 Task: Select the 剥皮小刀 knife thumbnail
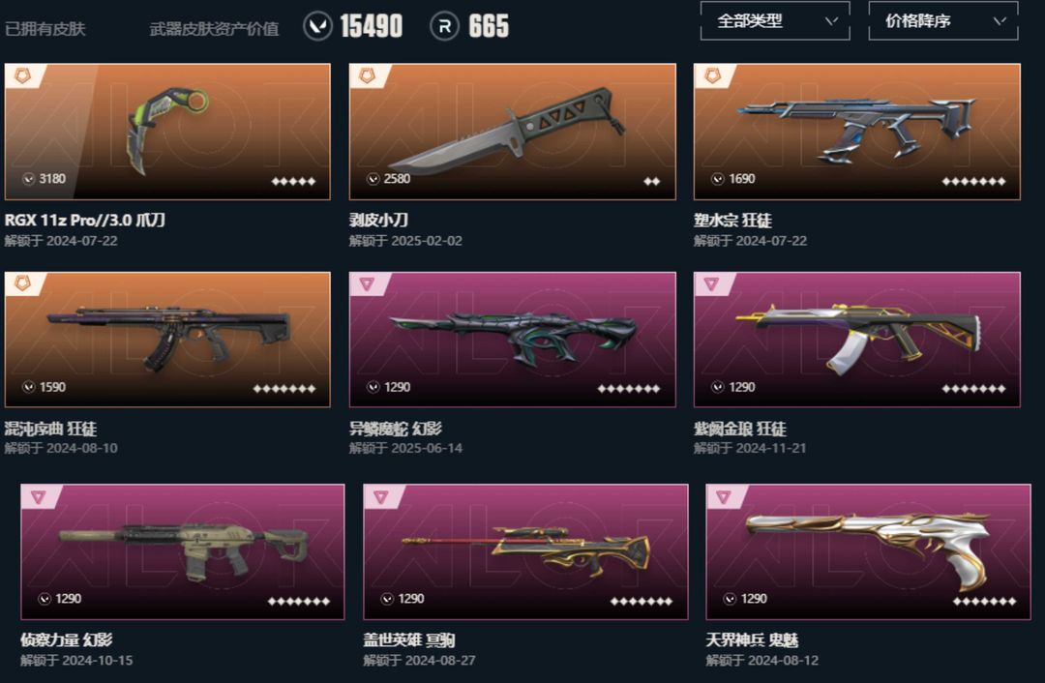point(512,132)
